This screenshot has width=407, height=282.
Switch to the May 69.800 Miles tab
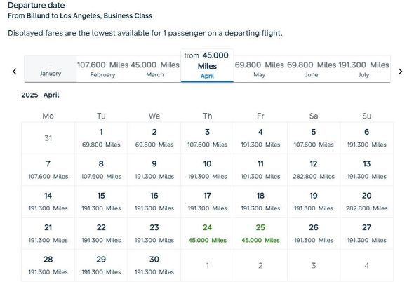coord(260,69)
